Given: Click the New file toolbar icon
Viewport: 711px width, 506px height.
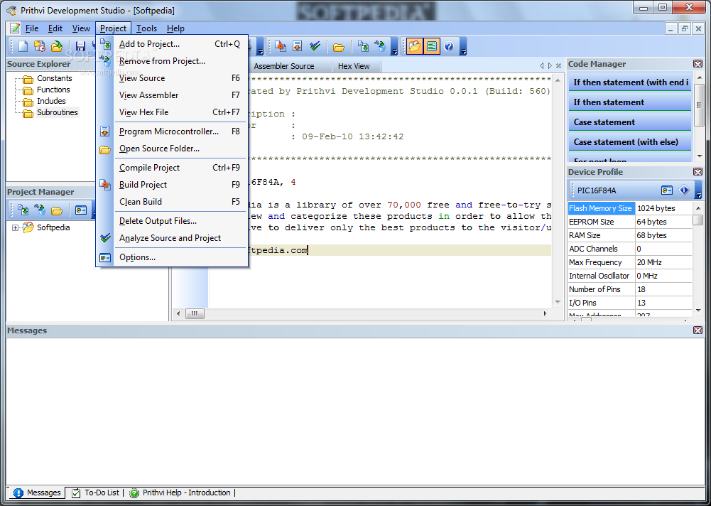Looking at the screenshot, I should tap(23, 46).
